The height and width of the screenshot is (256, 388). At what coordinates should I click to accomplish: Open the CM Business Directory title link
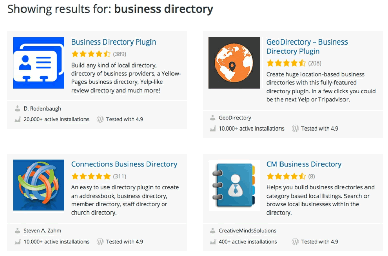pos(304,164)
